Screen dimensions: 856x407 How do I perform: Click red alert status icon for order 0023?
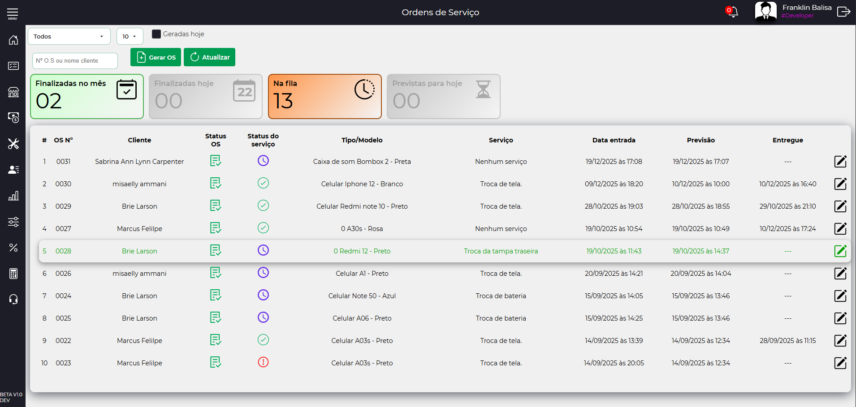point(263,362)
